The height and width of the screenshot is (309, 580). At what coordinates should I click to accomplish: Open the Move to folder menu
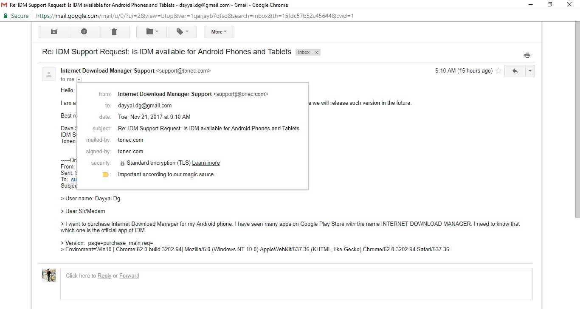pos(152,32)
